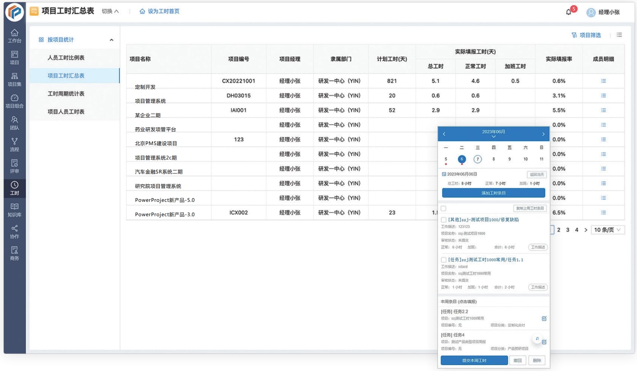Open 商务 in the sidebar
Image resolution: width=637 pixels, height=371 pixels.
[14, 254]
